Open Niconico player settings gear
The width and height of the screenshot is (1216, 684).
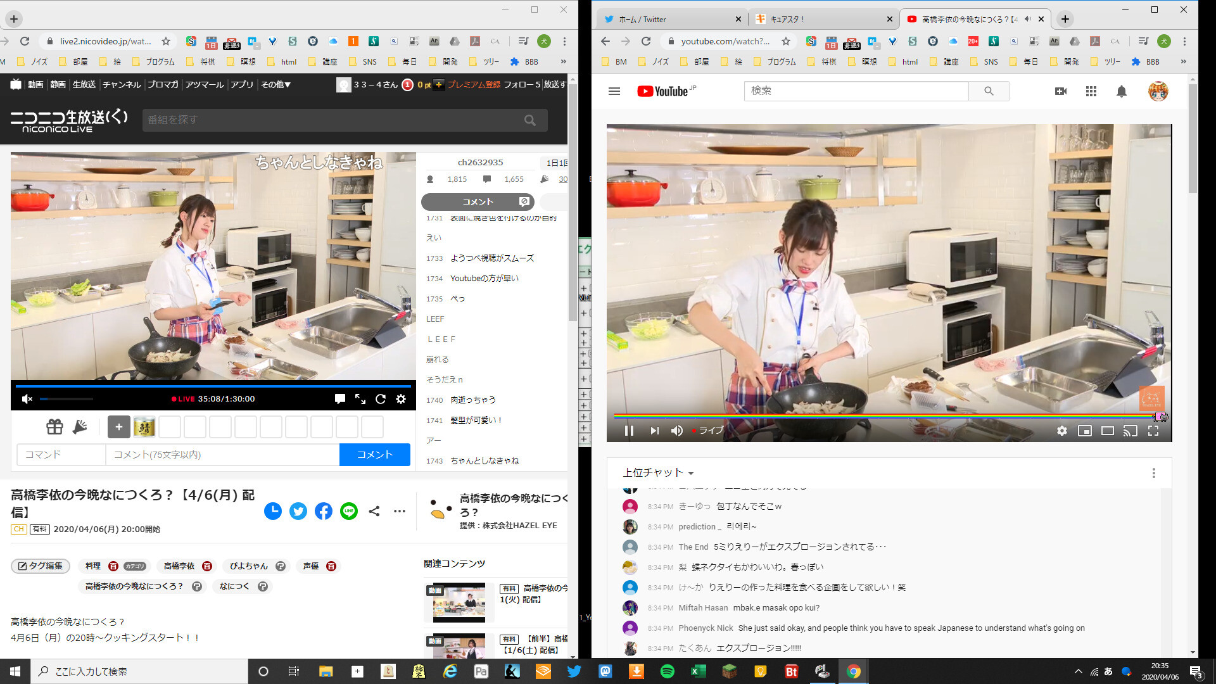coord(401,399)
